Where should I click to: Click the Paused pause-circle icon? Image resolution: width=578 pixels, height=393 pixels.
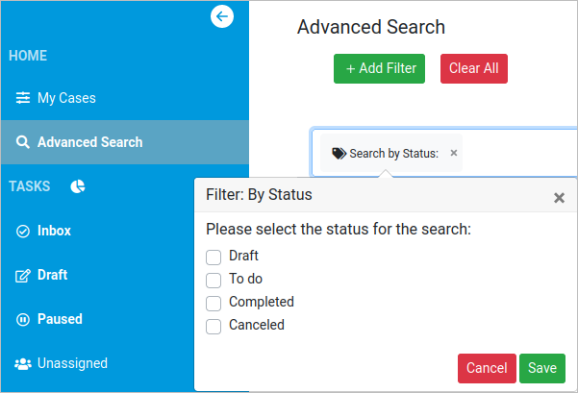click(x=23, y=319)
